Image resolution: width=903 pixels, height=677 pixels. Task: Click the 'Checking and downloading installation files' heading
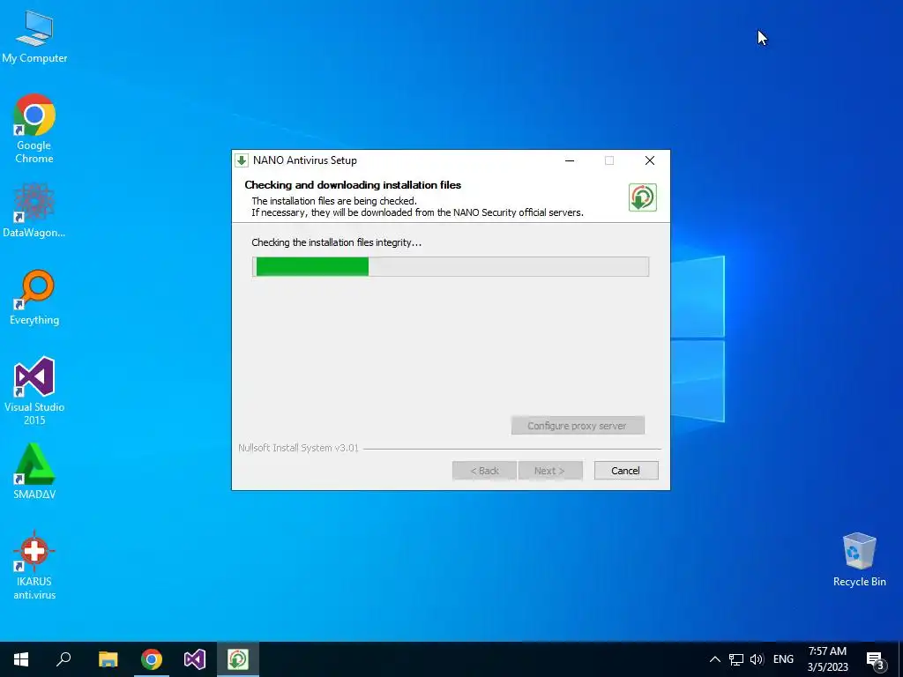coord(353,185)
